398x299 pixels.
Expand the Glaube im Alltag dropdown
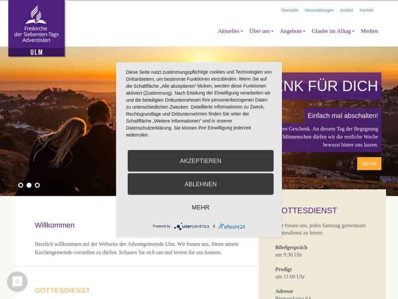[x=333, y=31]
